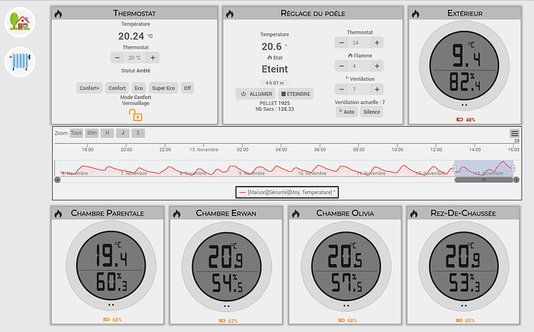Decrease the Ventilation level 7

(x=342, y=90)
